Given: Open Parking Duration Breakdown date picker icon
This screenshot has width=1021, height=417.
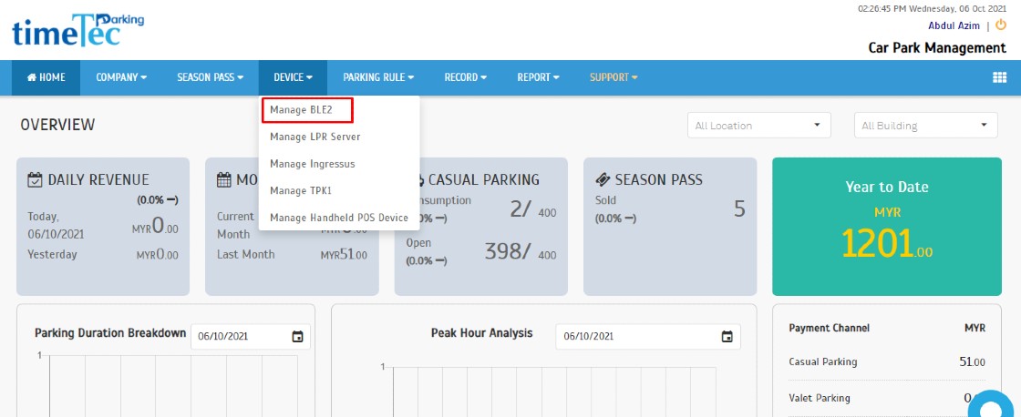Looking at the screenshot, I should pyautogui.click(x=297, y=336).
